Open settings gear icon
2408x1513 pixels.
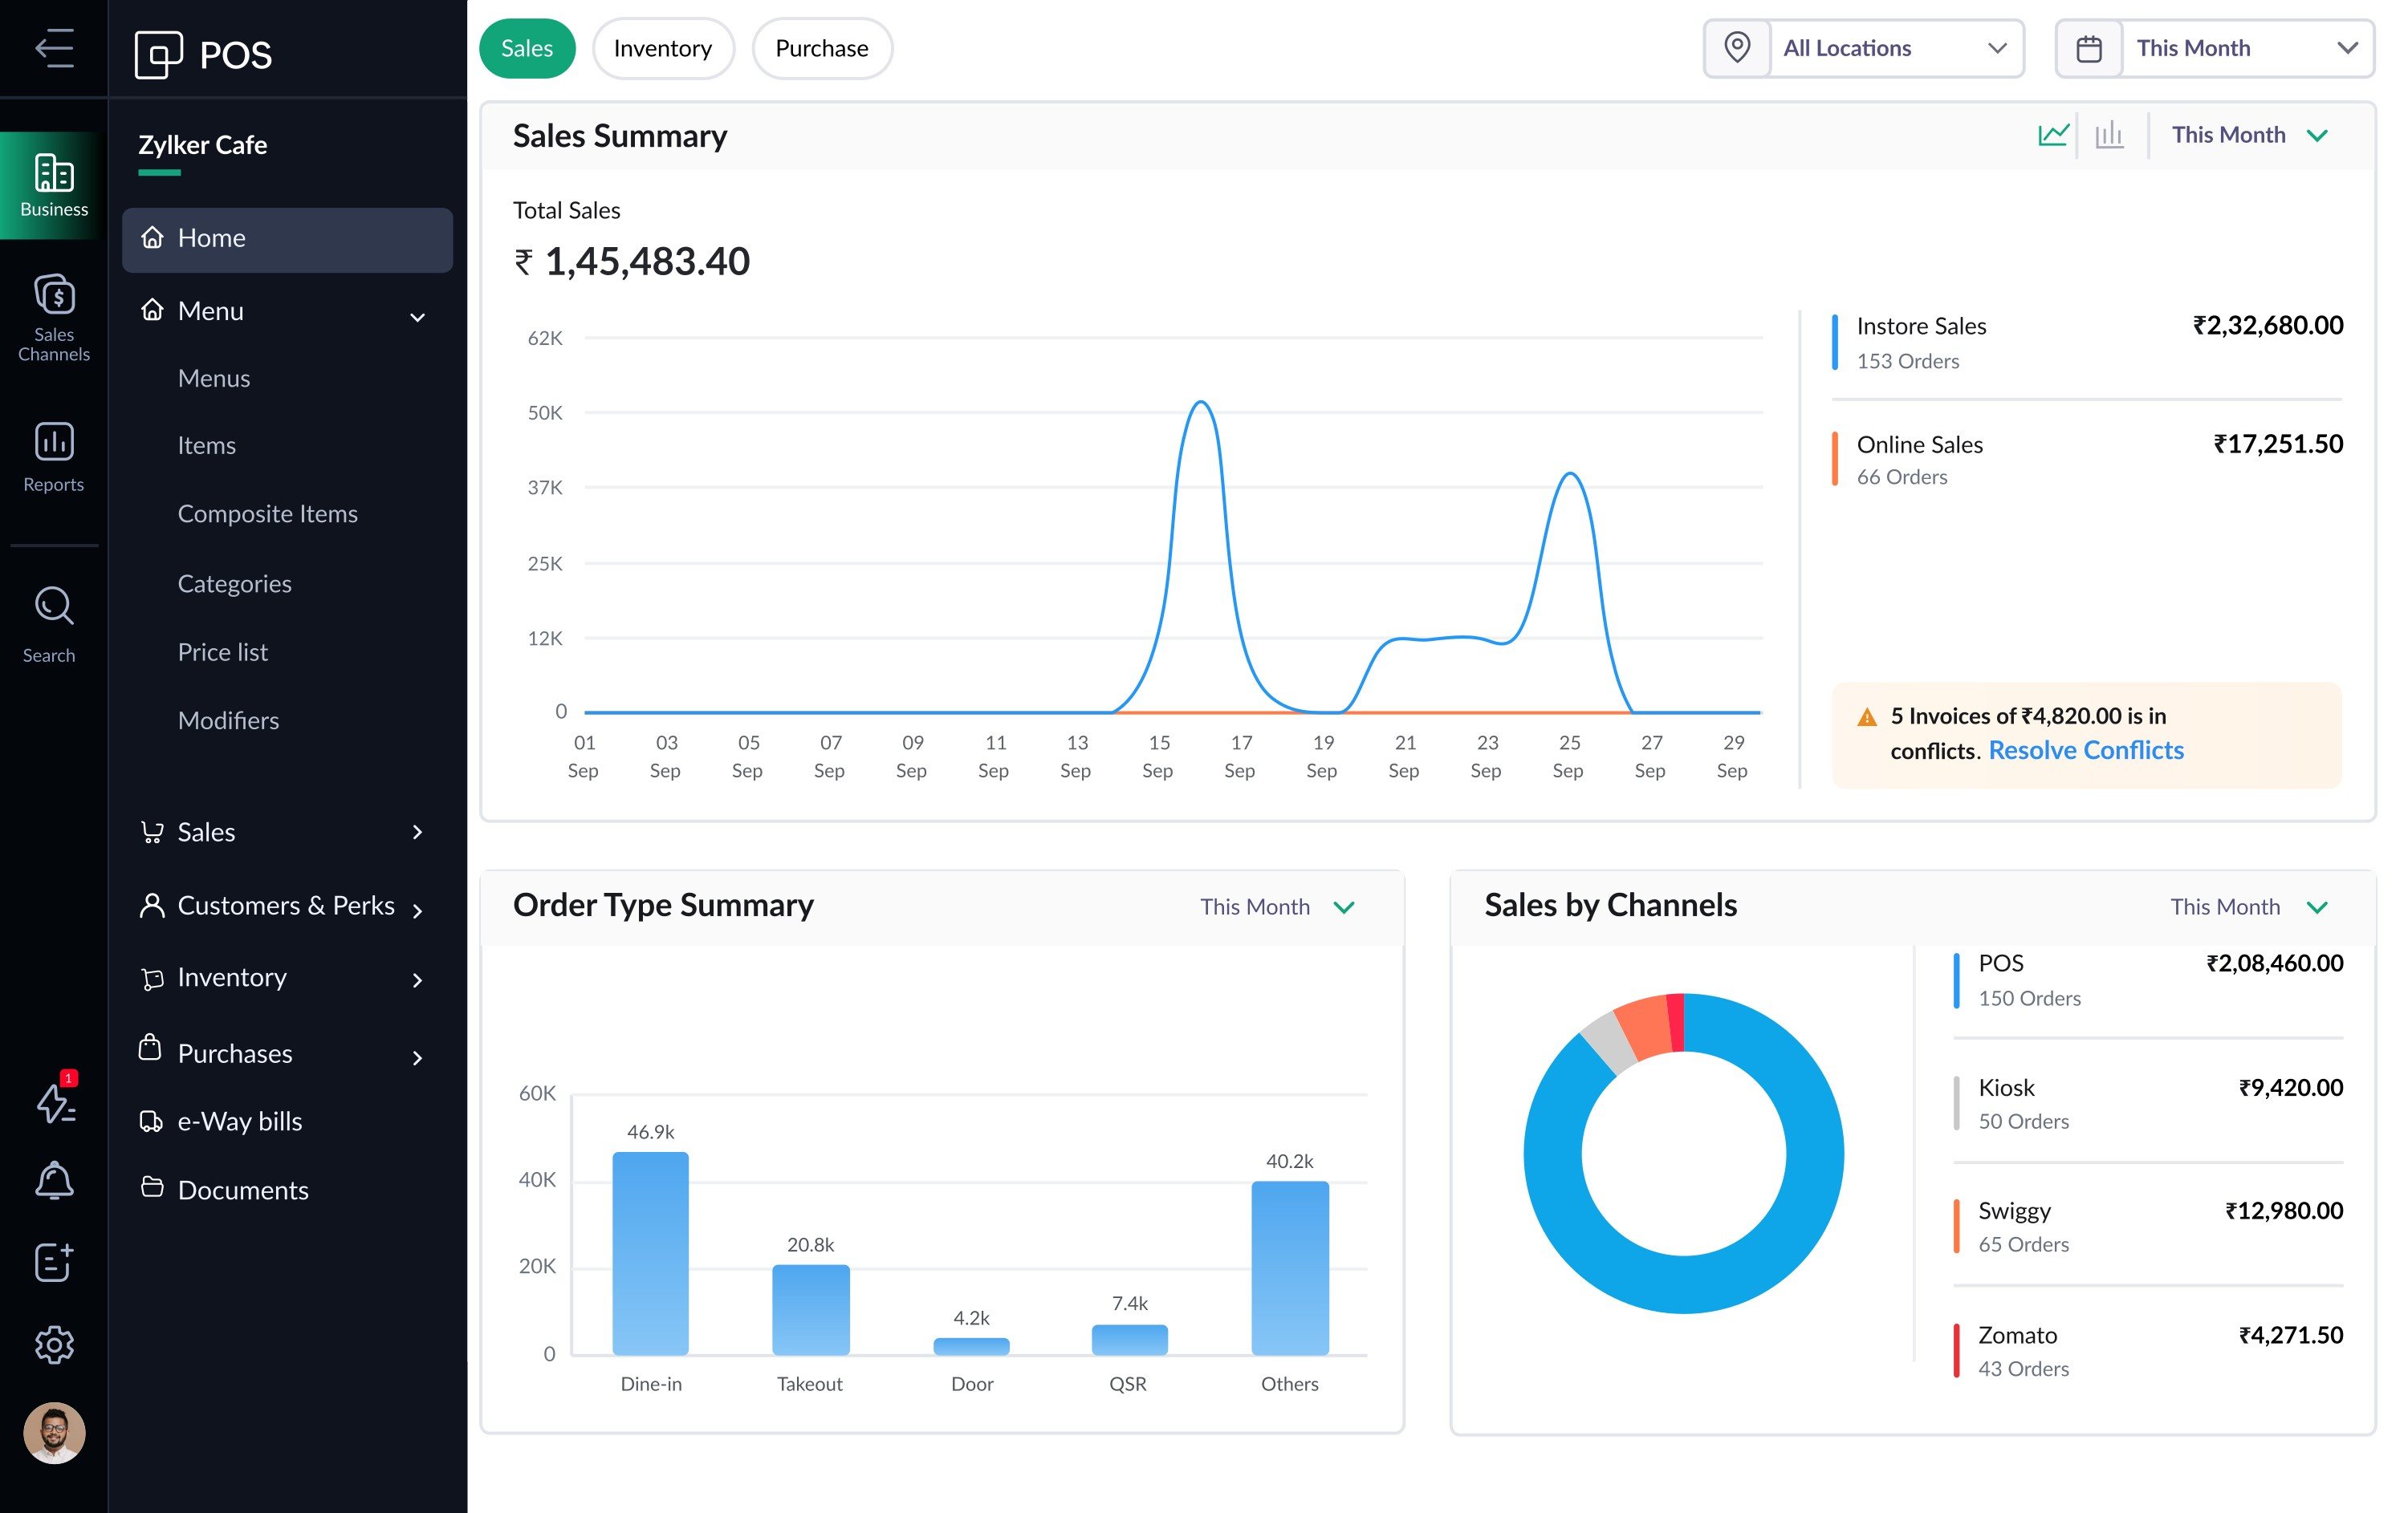tap(54, 1344)
